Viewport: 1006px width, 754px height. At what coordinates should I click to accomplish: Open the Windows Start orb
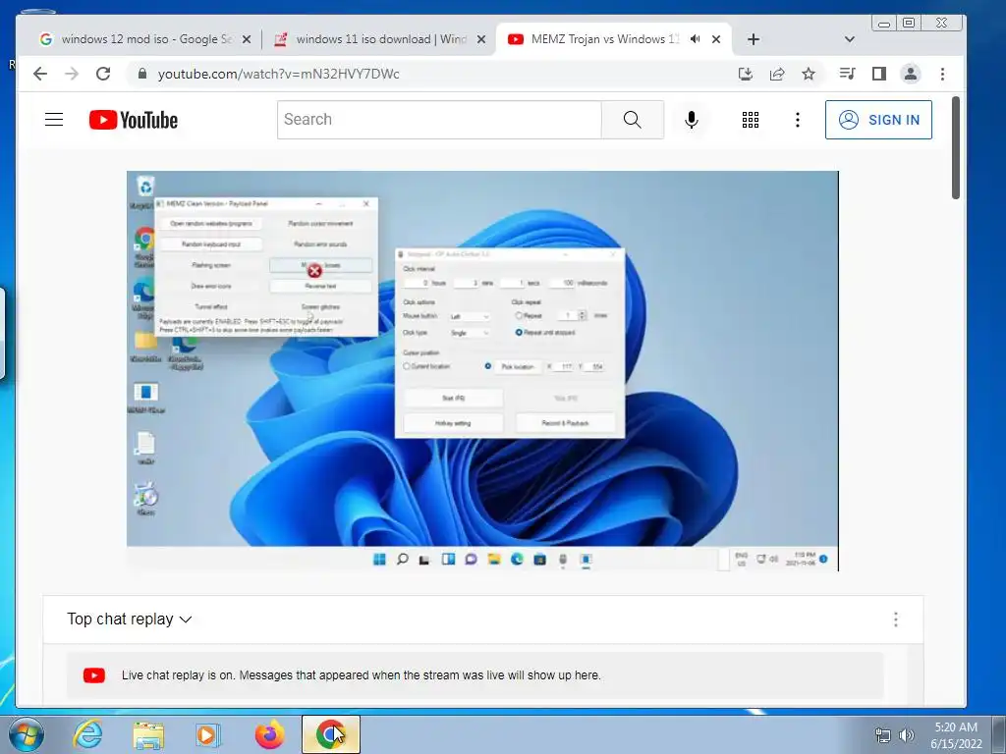click(26, 734)
